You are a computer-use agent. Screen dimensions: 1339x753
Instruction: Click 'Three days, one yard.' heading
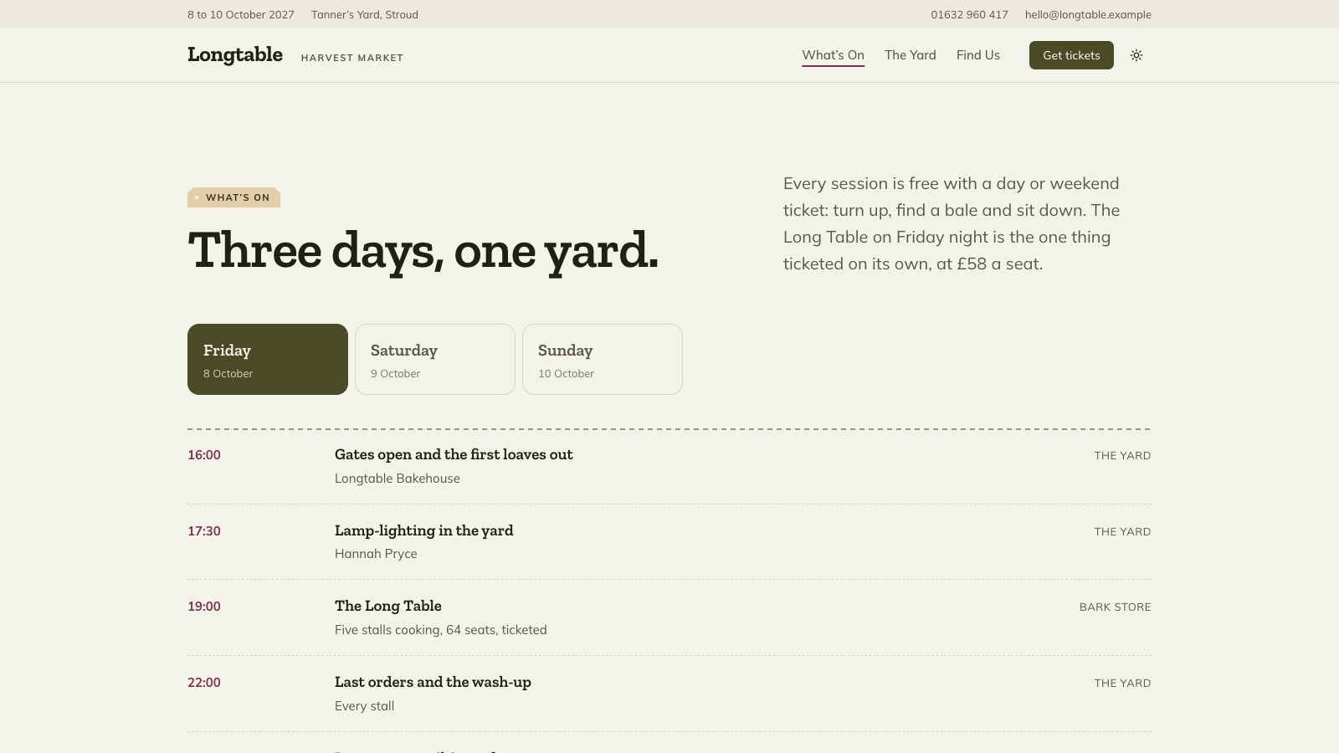(423, 250)
